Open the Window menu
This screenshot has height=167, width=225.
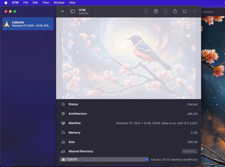[59, 2]
